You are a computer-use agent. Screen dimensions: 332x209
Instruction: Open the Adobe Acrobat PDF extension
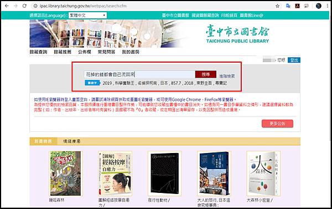click(x=297, y=6)
